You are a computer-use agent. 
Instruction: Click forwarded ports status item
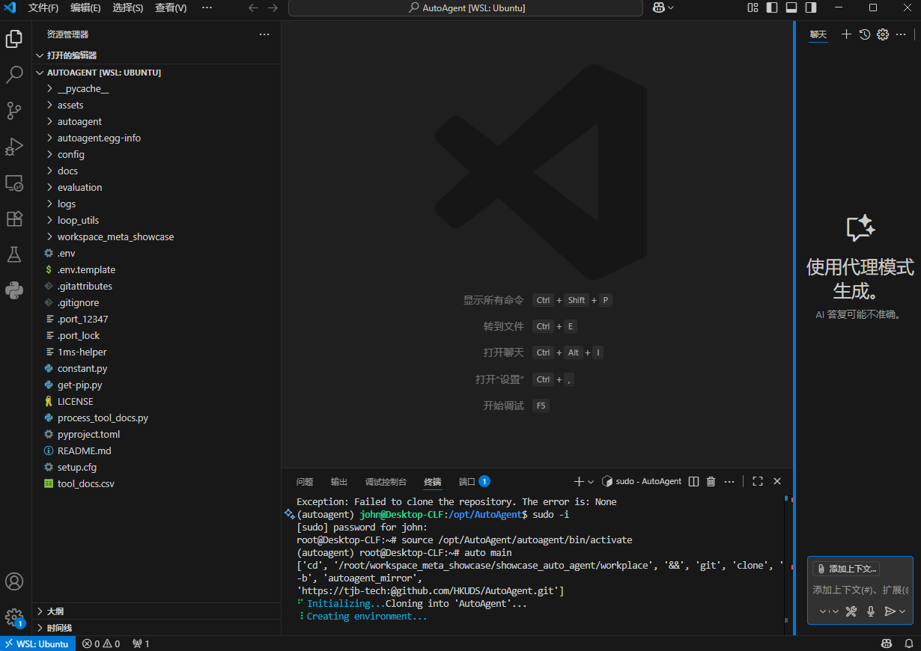[141, 644]
